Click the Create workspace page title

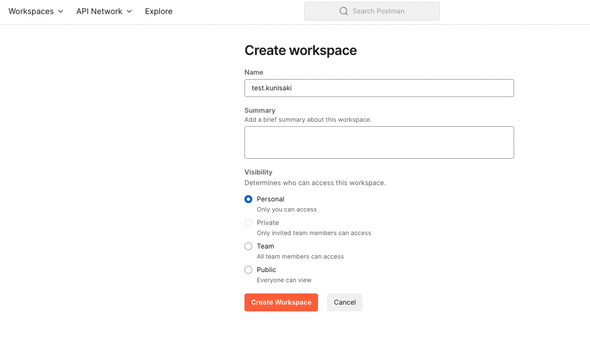pyautogui.click(x=301, y=50)
